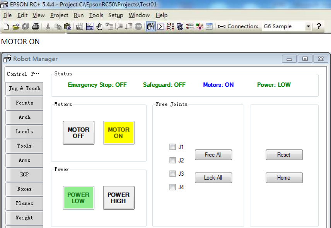Open the Project menu
Screen dimensions: 331x228
(59, 15)
